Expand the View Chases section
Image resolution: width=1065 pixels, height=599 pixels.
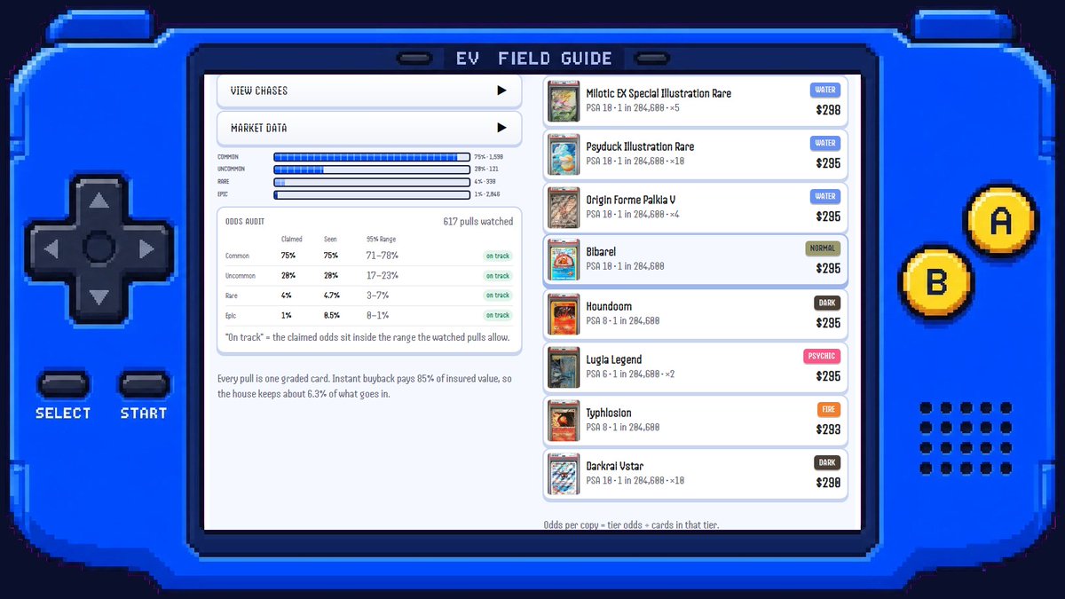coord(369,91)
